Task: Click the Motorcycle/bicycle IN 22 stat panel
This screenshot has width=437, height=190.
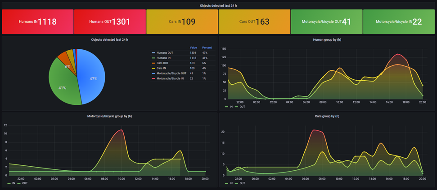Action: (399, 22)
